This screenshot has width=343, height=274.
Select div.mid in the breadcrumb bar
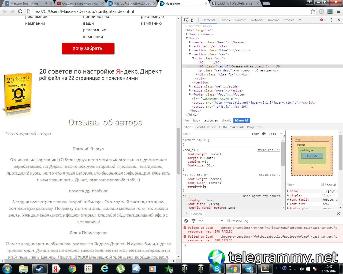point(226,120)
